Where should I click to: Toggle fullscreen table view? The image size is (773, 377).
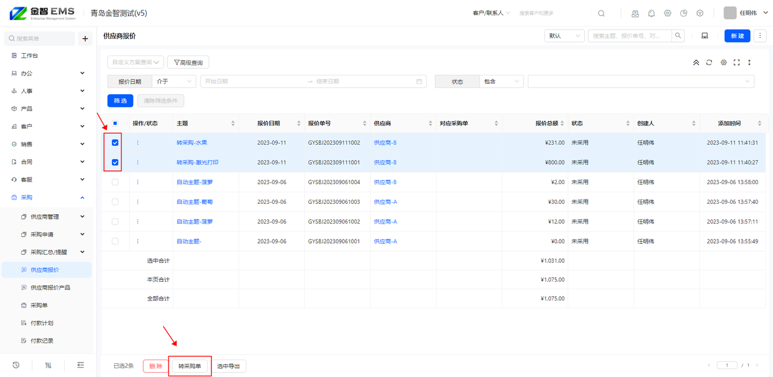[x=736, y=62]
